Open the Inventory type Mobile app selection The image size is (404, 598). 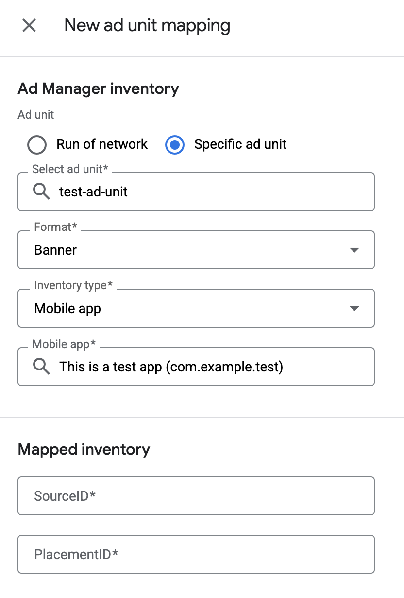pyautogui.click(x=196, y=308)
